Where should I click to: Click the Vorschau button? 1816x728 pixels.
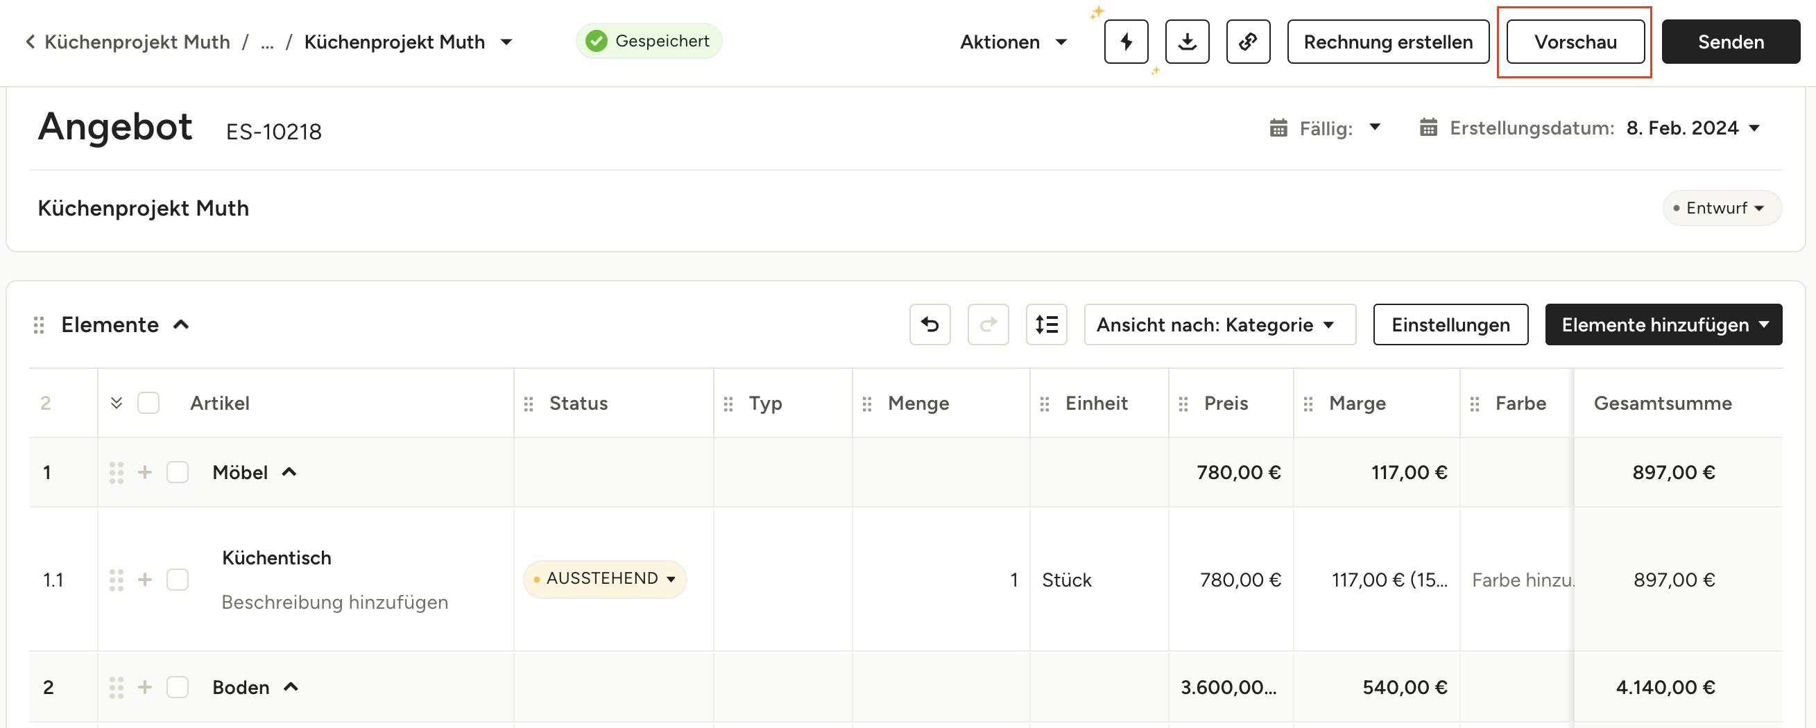[1575, 42]
